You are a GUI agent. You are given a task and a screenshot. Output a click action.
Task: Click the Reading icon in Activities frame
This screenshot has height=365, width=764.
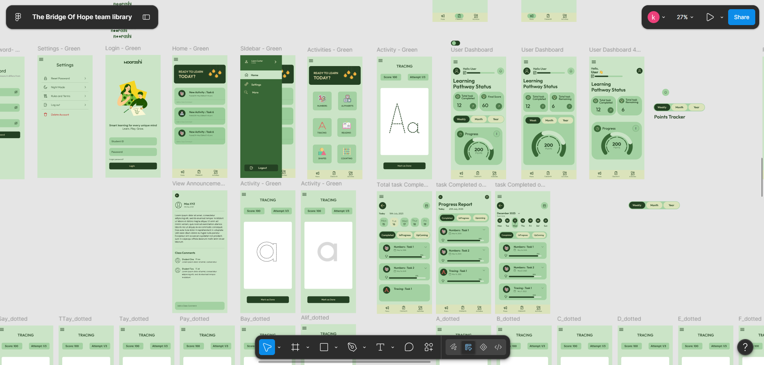pyautogui.click(x=347, y=125)
